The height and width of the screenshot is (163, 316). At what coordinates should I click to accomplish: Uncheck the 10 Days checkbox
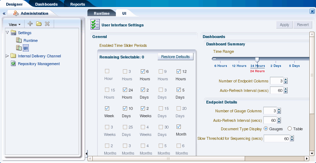pyautogui.click(x=125, y=108)
